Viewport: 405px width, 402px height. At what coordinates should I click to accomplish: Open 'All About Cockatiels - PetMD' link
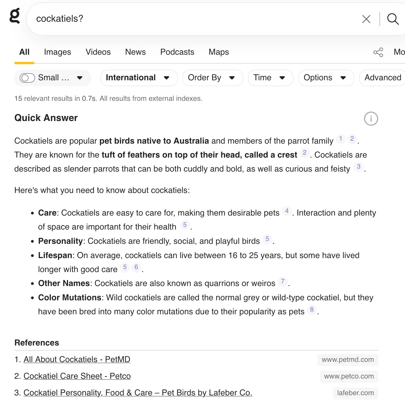coord(77,359)
